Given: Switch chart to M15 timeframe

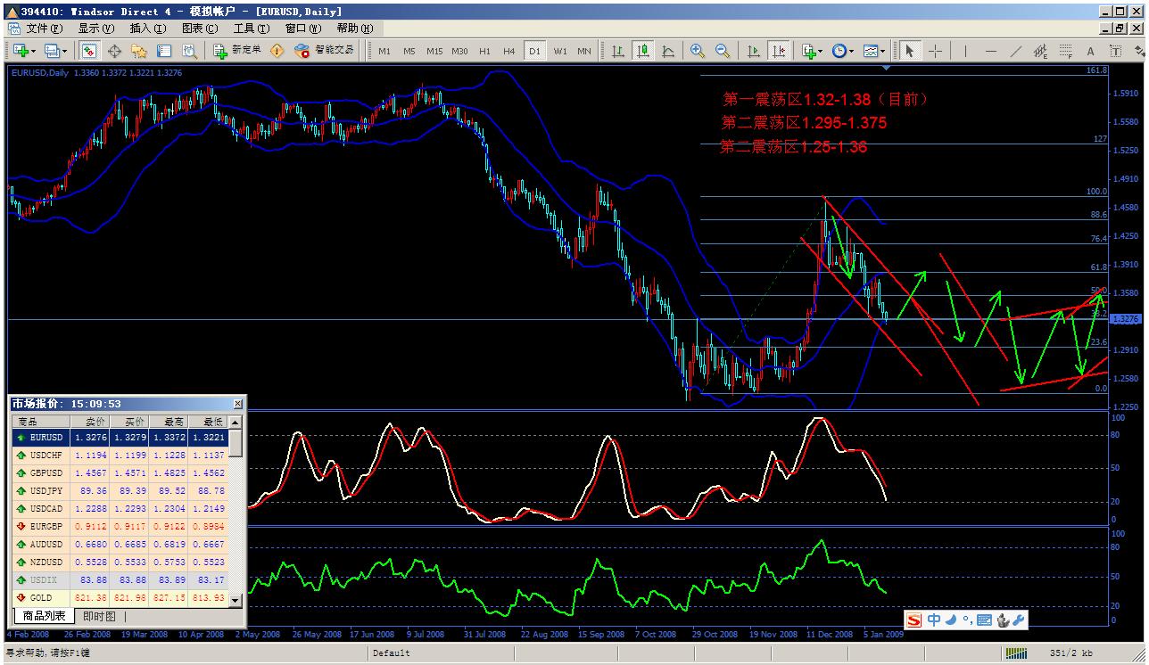Looking at the screenshot, I should pyautogui.click(x=434, y=51).
